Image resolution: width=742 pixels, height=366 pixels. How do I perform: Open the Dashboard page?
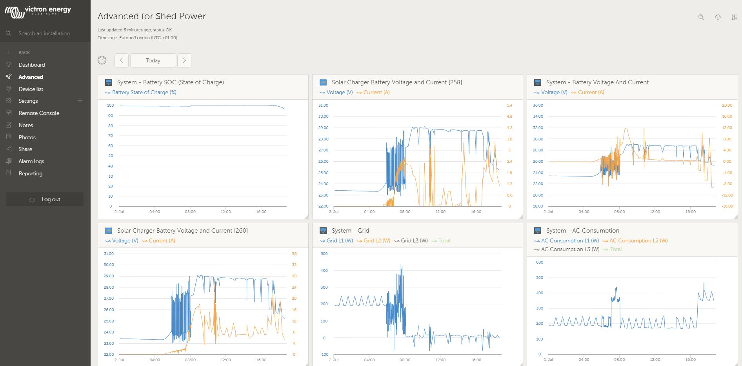click(x=31, y=65)
